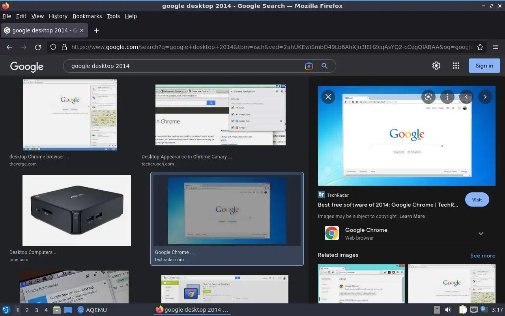Open preview panel three-dot more options
The height and width of the screenshot is (316, 505).
coord(447,96)
